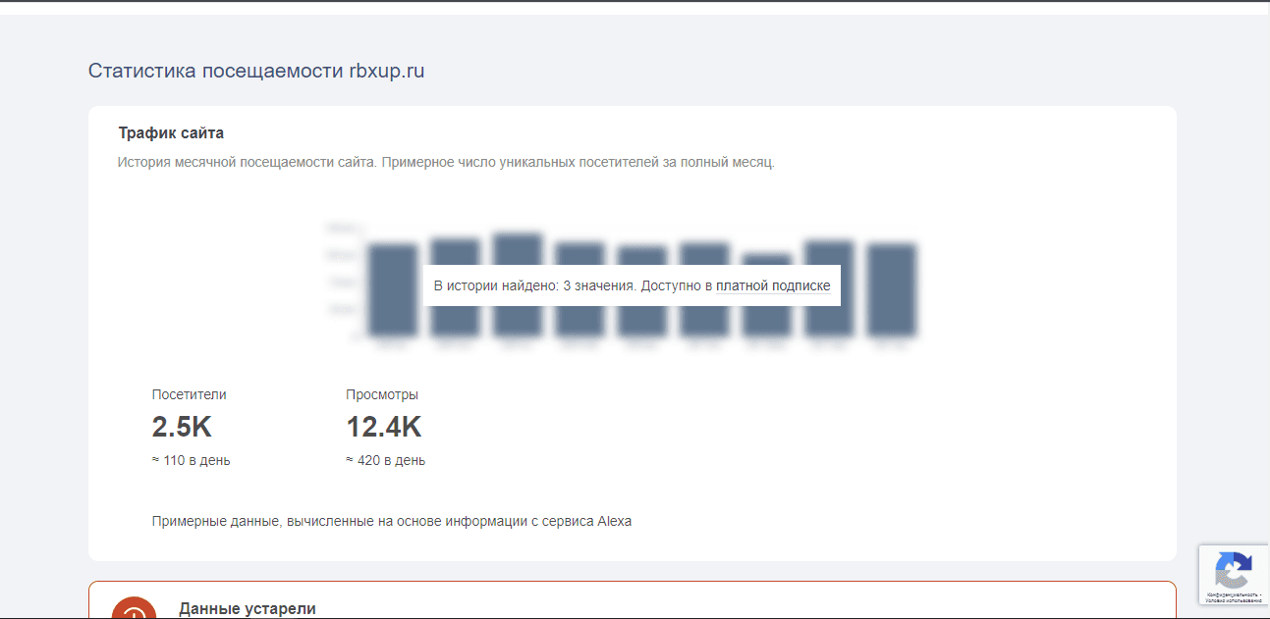Click the Данные устарели heading
1270x619 pixels.
coord(248,608)
